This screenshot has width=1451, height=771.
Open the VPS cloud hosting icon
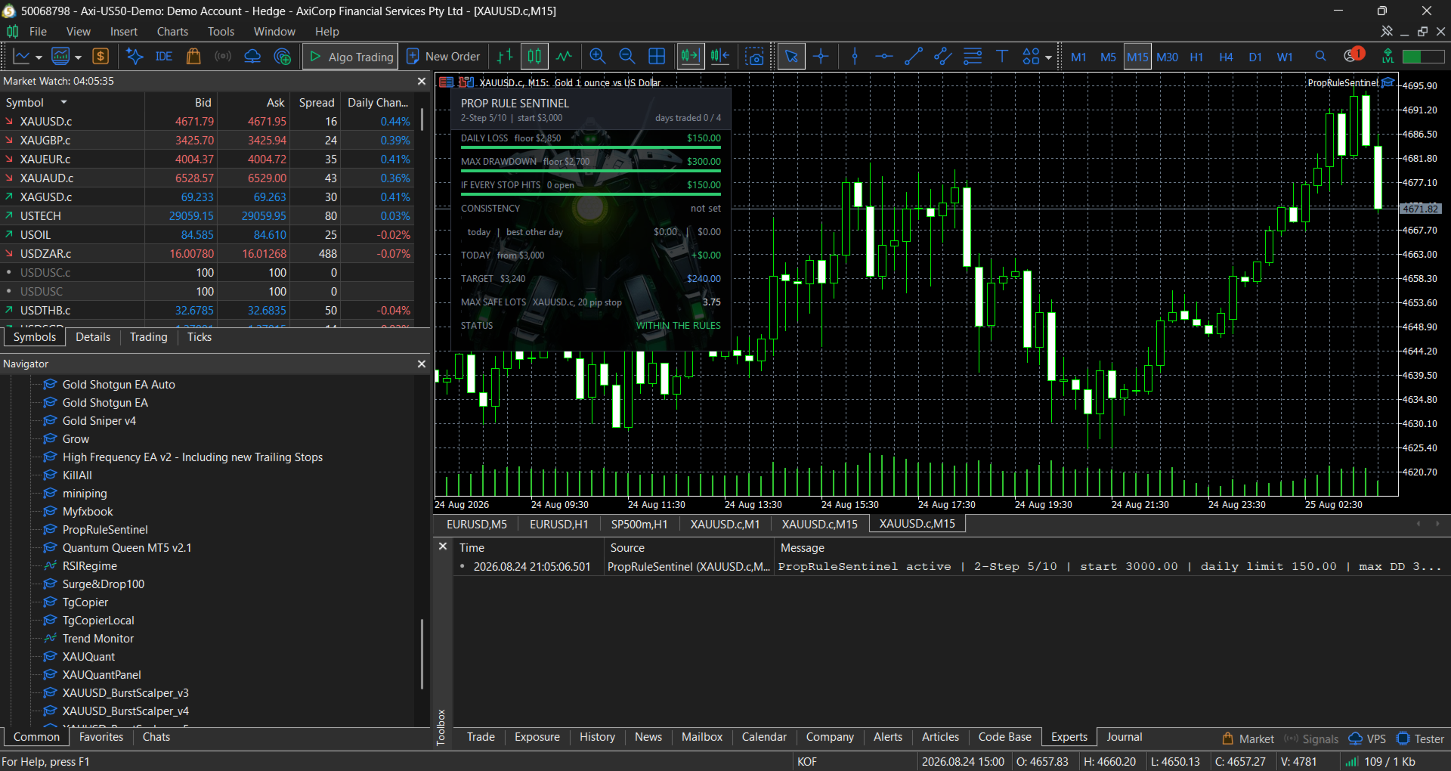(x=252, y=57)
